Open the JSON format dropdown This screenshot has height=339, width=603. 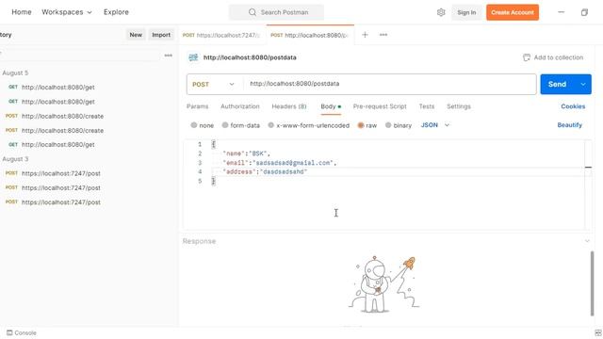(435, 125)
